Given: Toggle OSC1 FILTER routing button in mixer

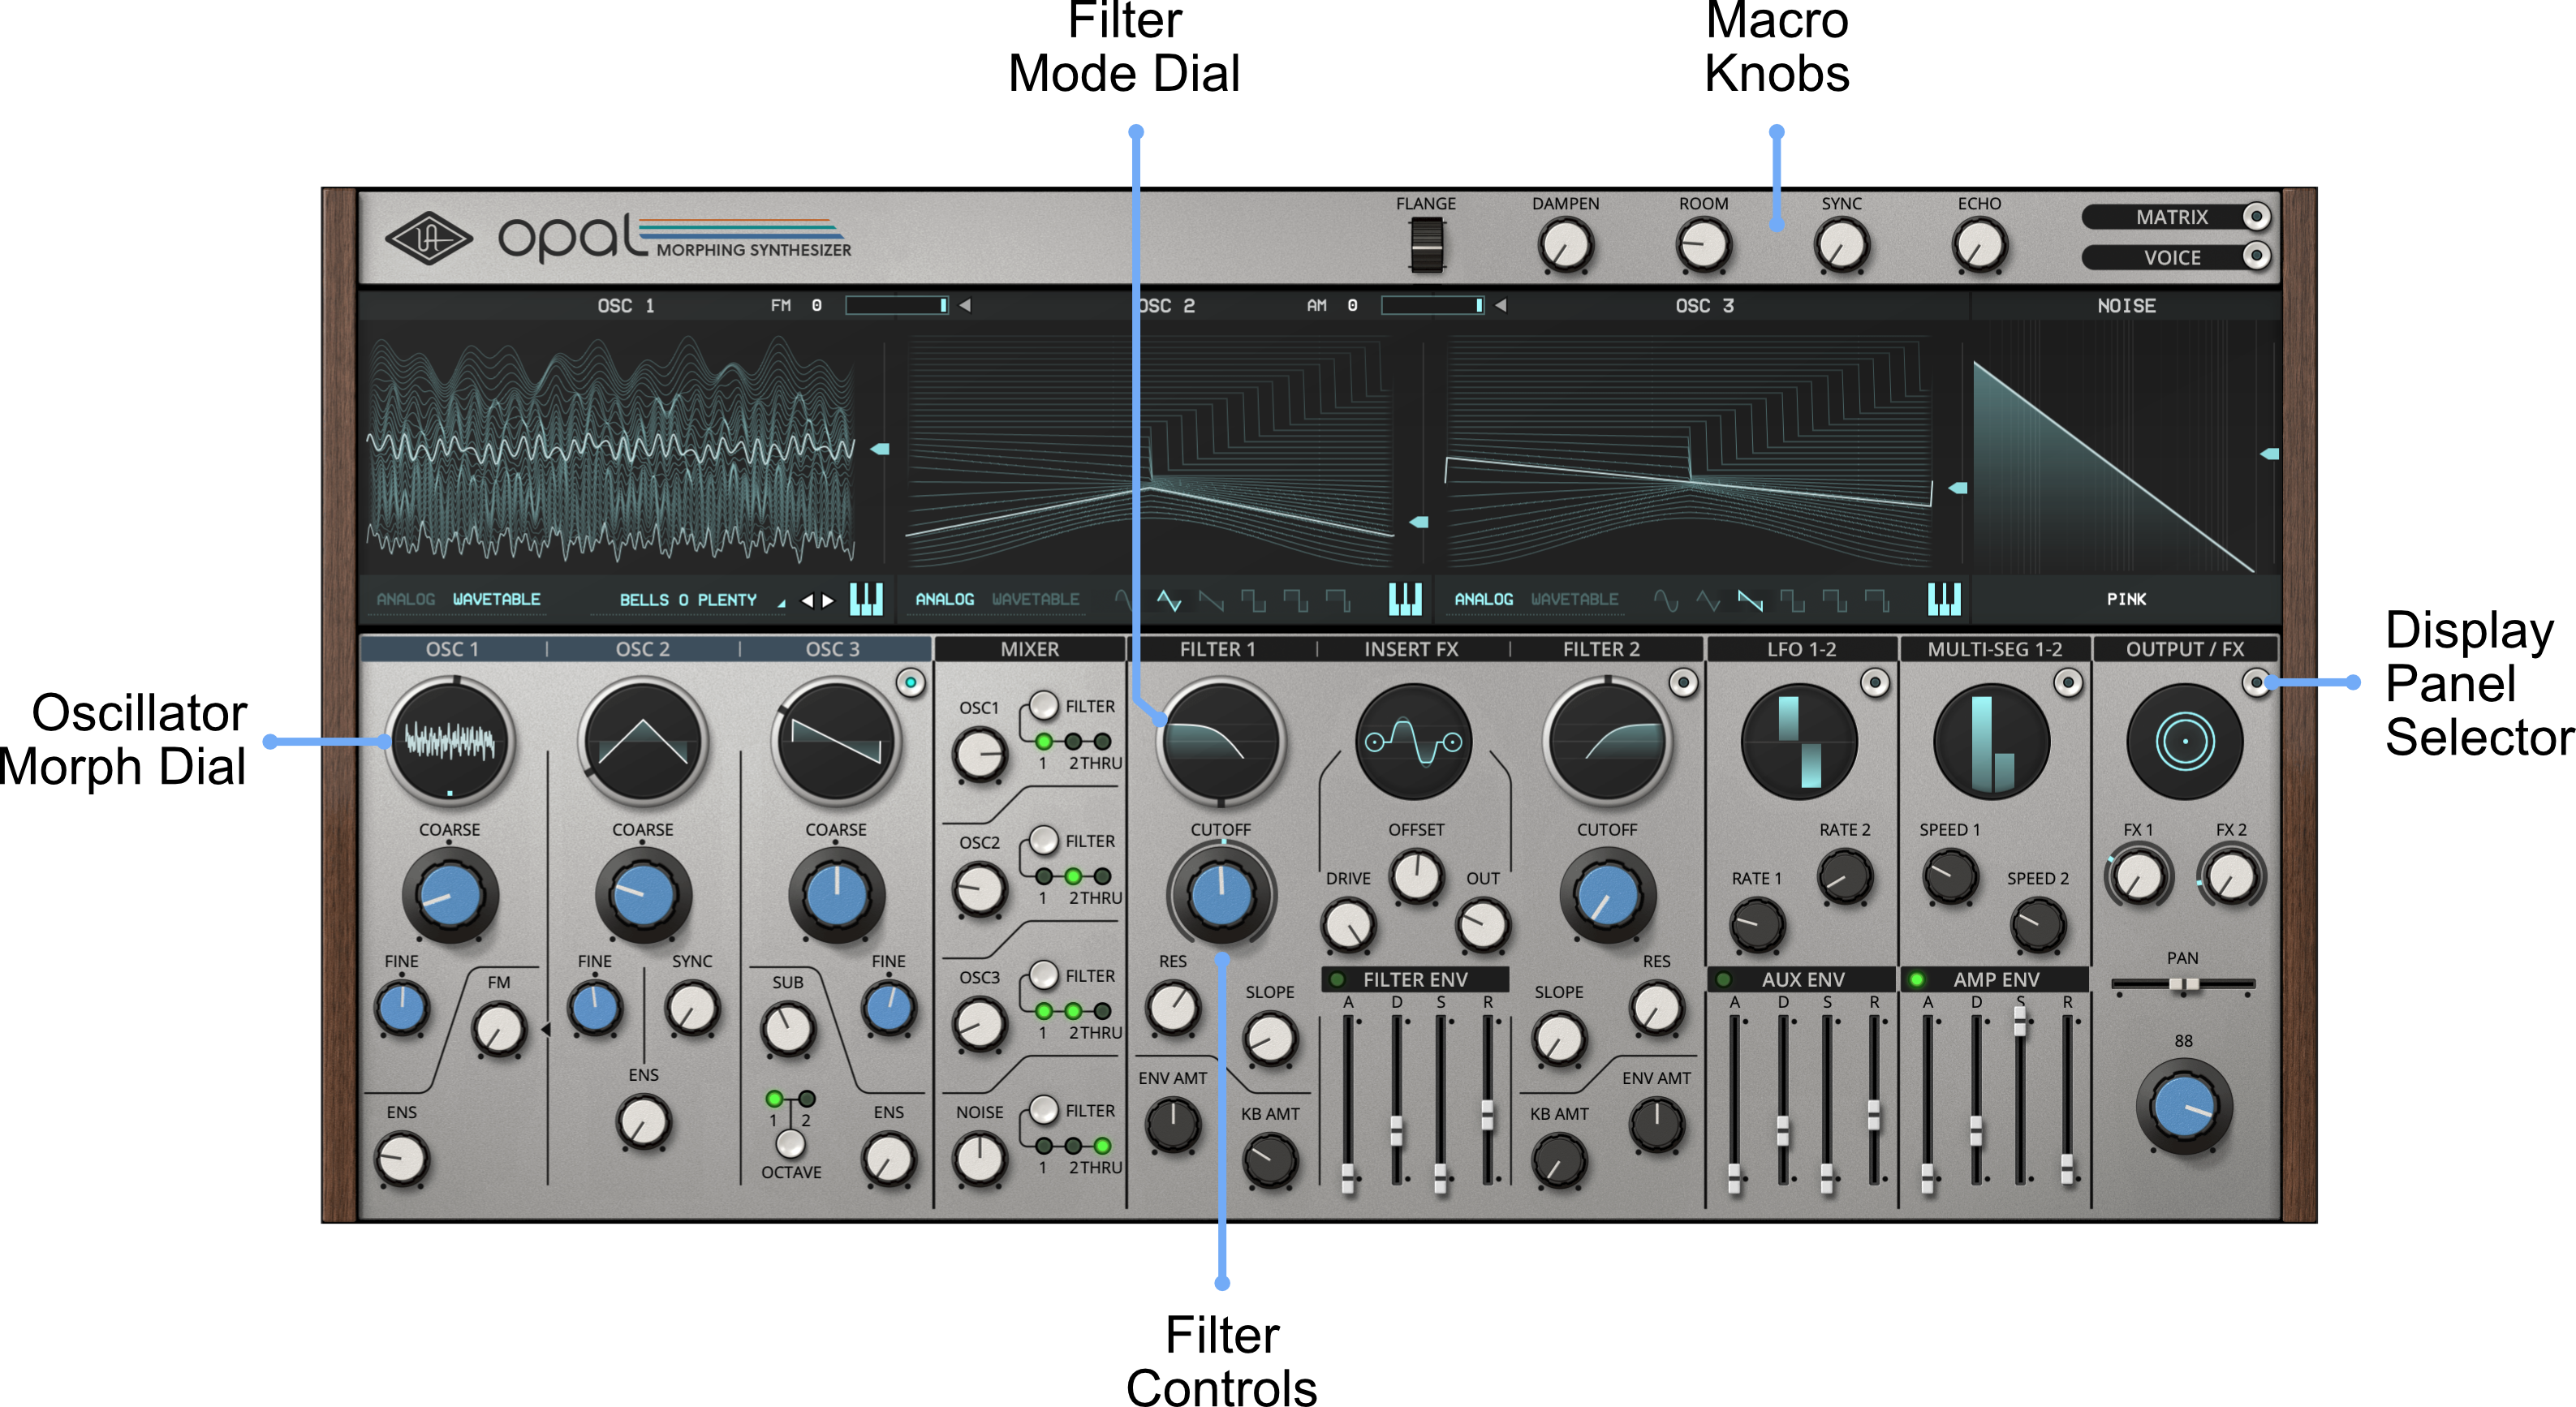Looking at the screenshot, I should 1044,706.
